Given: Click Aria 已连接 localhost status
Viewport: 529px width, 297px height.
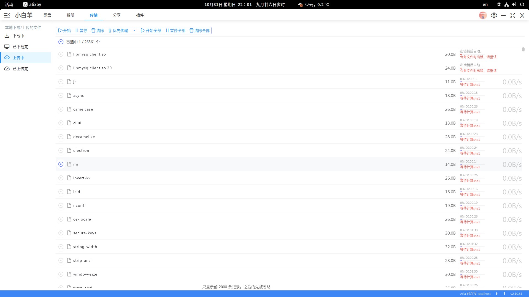Looking at the screenshot, I should click(475, 294).
